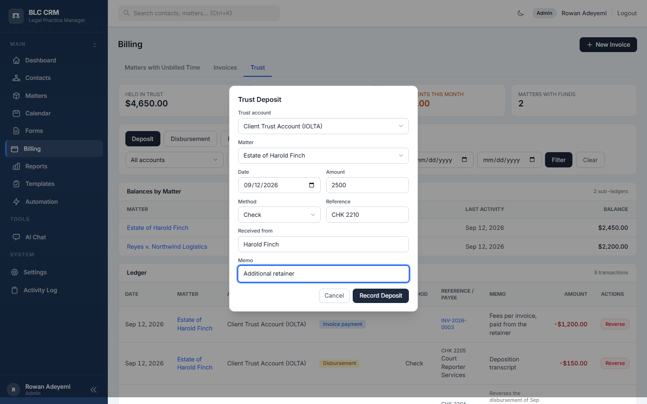
Task: Toggle dark mode with the moon icon
Action: [x=521, y=13]
